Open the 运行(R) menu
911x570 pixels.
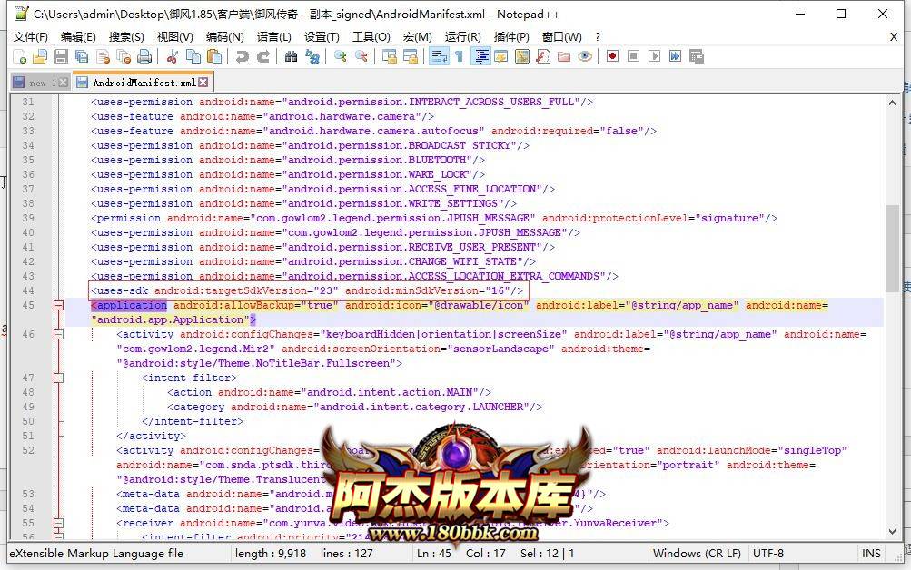click(462, 36)
